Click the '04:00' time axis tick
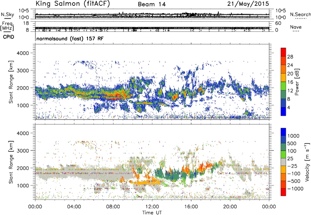This screenshot has width=311, height=215. pyautogui.click(x=74, y=207)
